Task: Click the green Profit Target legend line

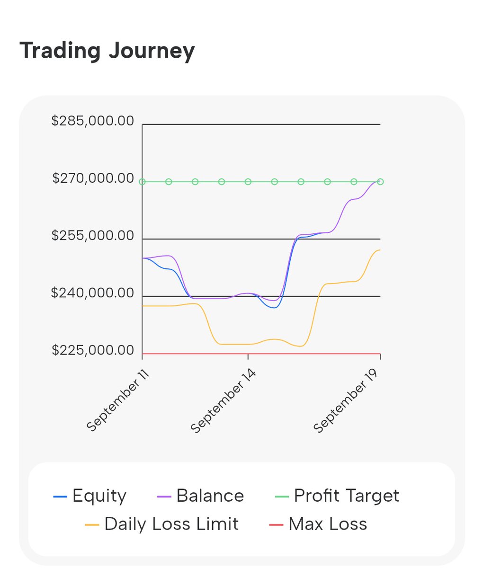Action: (x=282, y=497)
